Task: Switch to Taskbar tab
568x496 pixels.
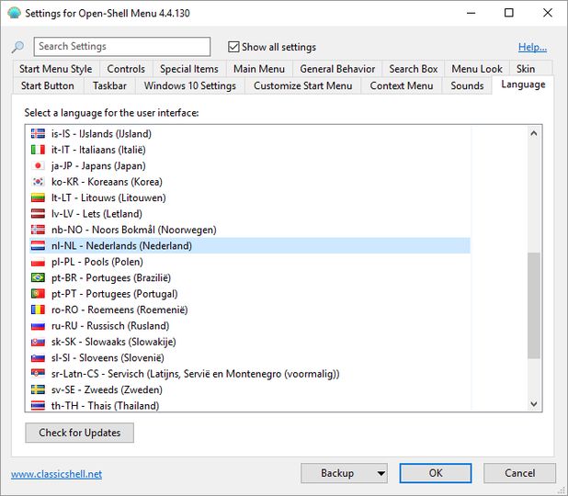Action: point(109,85)
